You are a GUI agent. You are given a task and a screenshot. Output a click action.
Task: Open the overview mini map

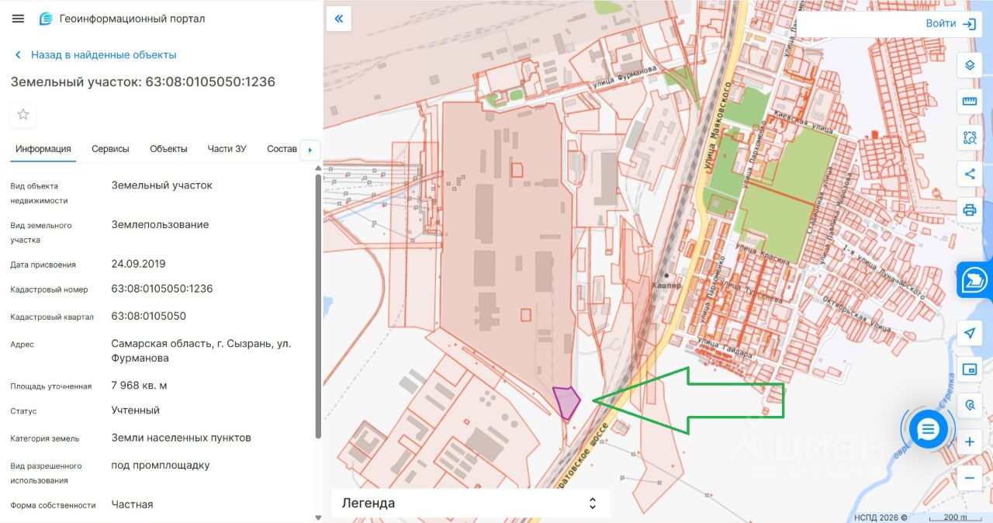pos(969,369)
